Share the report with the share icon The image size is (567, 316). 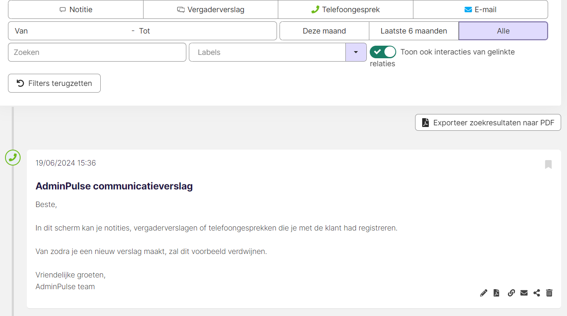pyautogui.click(x=536, y=293)
